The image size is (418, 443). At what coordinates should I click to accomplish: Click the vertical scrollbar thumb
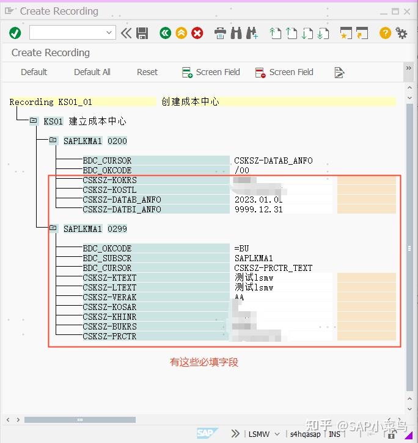[x=409, y=248]
